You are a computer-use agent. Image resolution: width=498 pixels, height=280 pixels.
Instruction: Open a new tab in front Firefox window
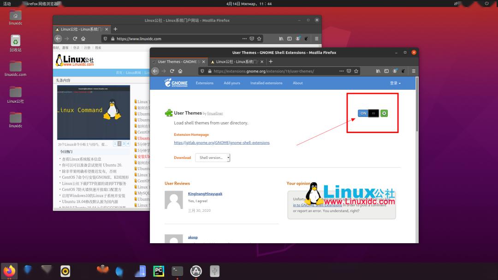271,62
